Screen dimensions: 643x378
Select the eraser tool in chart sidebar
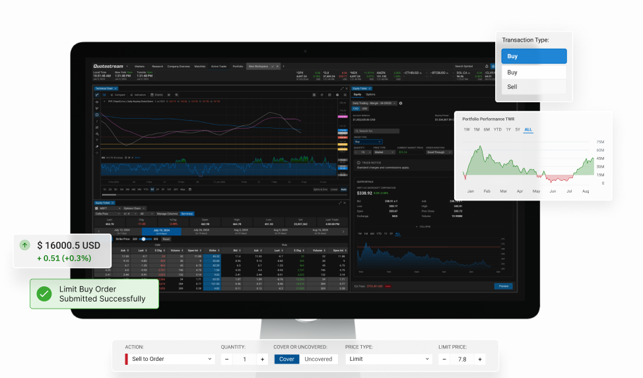97,146
